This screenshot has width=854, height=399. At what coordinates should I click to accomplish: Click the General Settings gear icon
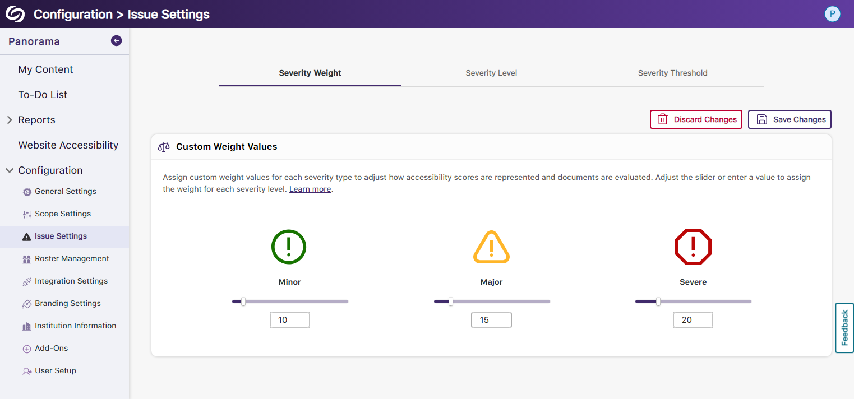[x=27, y=192]
